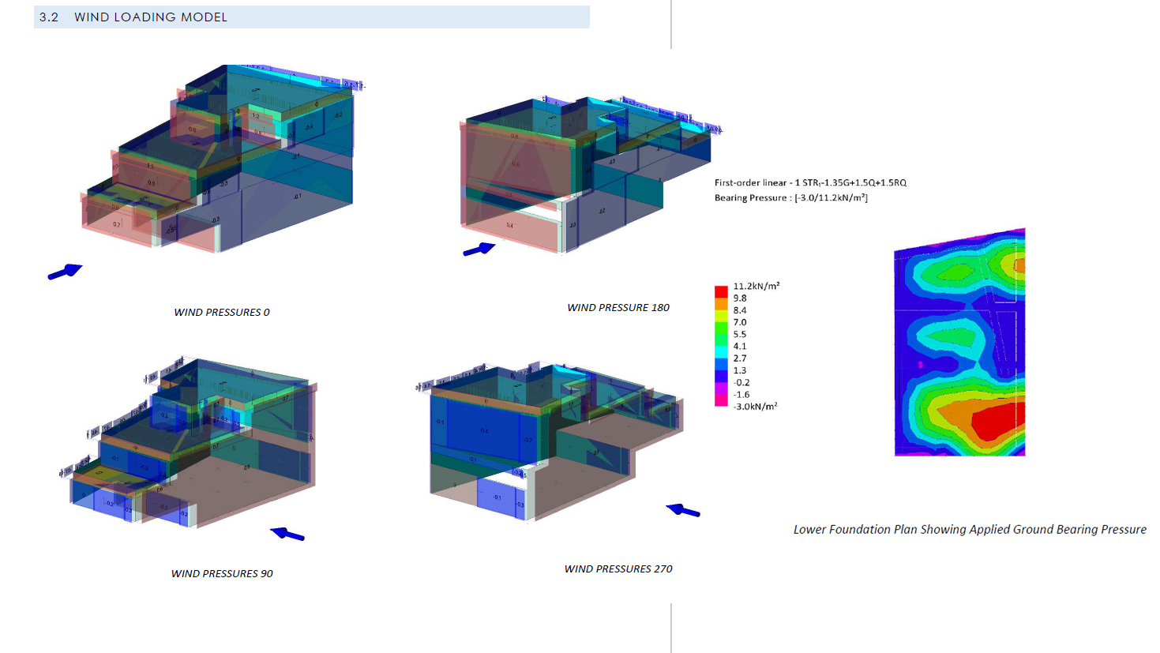Click the blue arrow beside Wind Pressure 180 model
Image resolution: width=1160 pixels, height=653 pixels.
479,250
